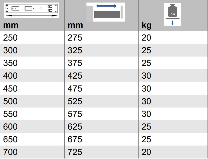Select the 20 kg cell in the 700 row

[x=173, y=152]
